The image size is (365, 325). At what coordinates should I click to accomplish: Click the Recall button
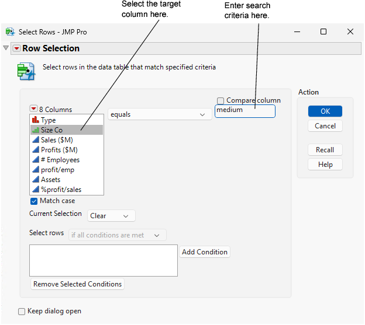[325, 150]
